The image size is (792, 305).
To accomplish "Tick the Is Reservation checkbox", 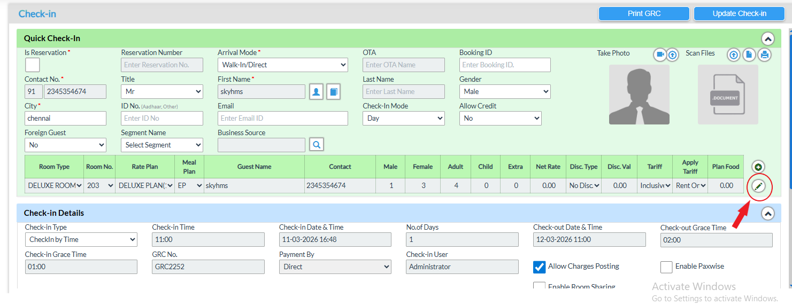I will [32, 65].
